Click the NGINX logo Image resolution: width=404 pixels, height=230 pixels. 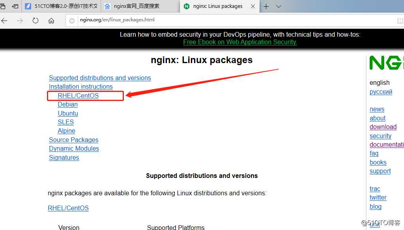click(x=387, y=63)
